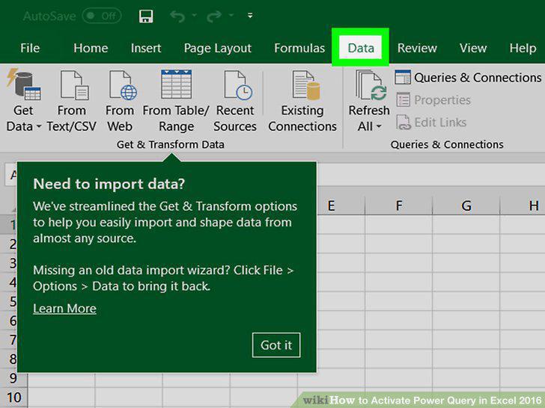Follow the Learn More link
Viewport: 545px width, 408px height.
click(x=64, y=309)
